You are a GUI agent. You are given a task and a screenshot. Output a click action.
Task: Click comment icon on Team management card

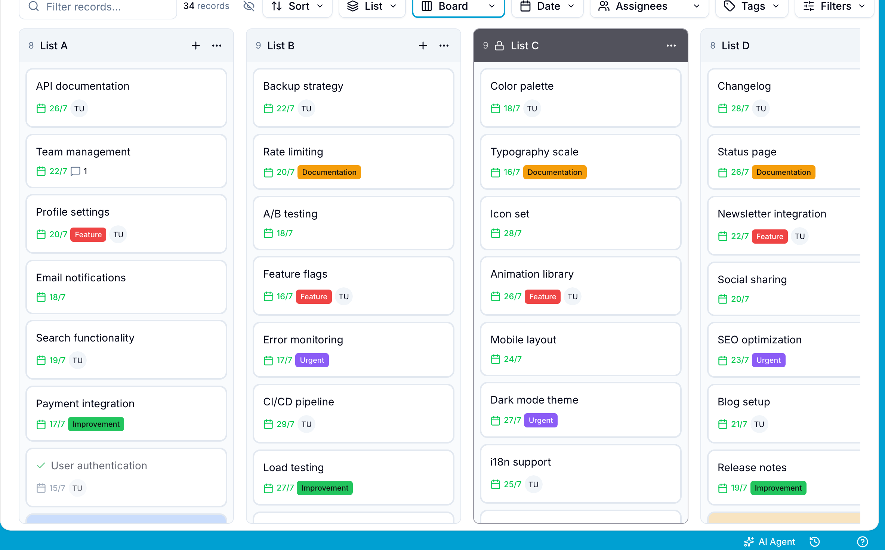75,171
